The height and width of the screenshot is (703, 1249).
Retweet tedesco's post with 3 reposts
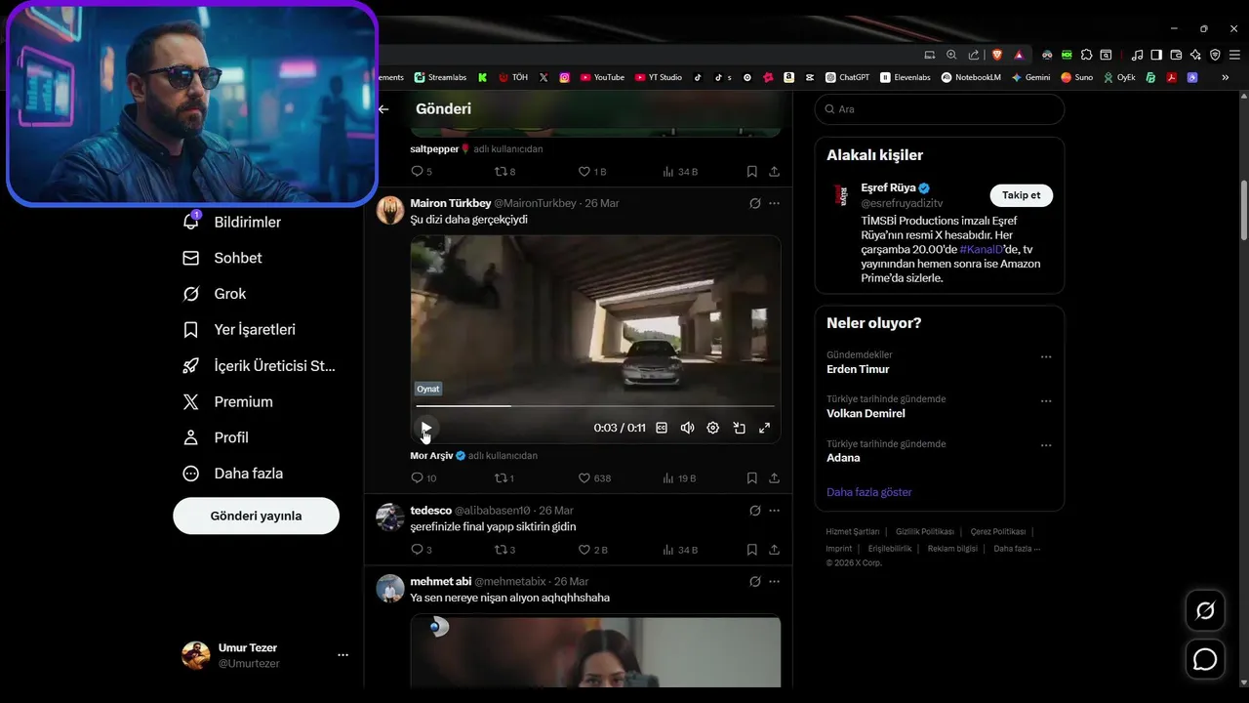click(504, 550)
